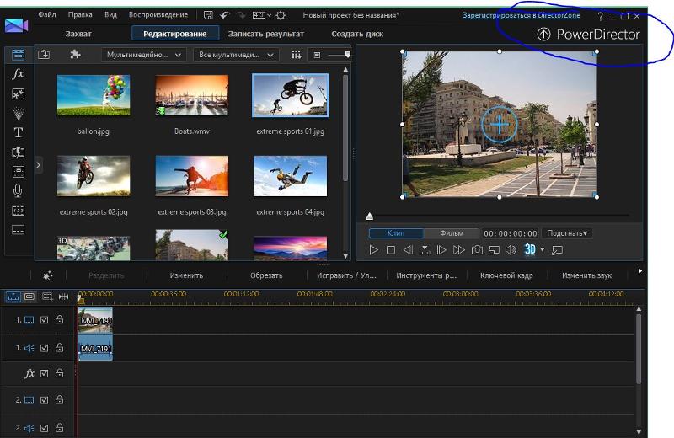The width and height of the screenshot is (674, 438).
Task: Open the Файл menu
Action: coord(47,15)
